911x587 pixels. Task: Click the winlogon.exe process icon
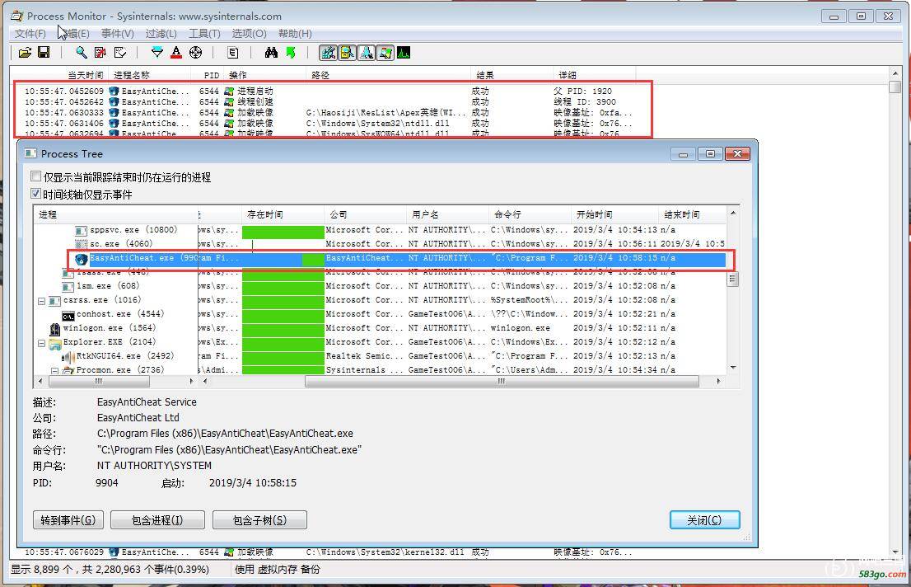[55, 329]
